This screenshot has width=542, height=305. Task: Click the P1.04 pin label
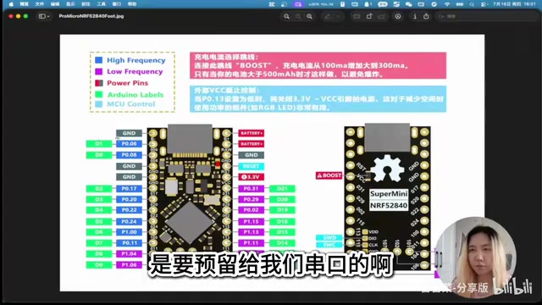coord(129,254)
